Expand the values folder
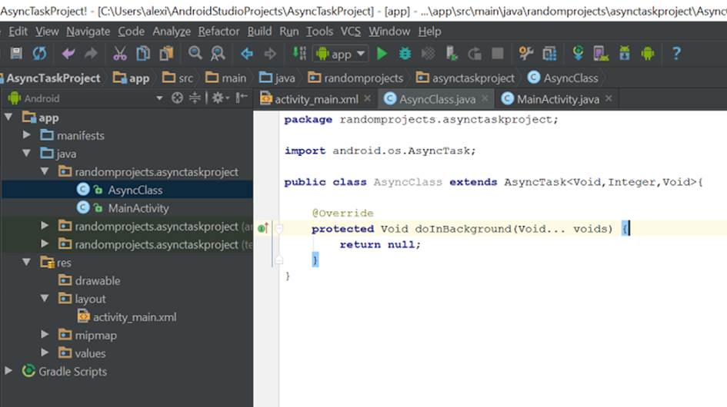This screenshot has width=727, height=407. coord(45,352)
